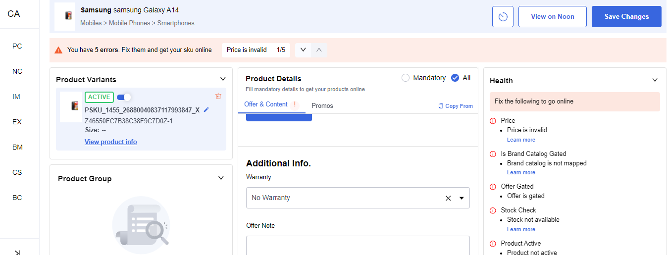Open the history clock icon button
This screenshot has height=255, width=667.
[x=503, y=16]
